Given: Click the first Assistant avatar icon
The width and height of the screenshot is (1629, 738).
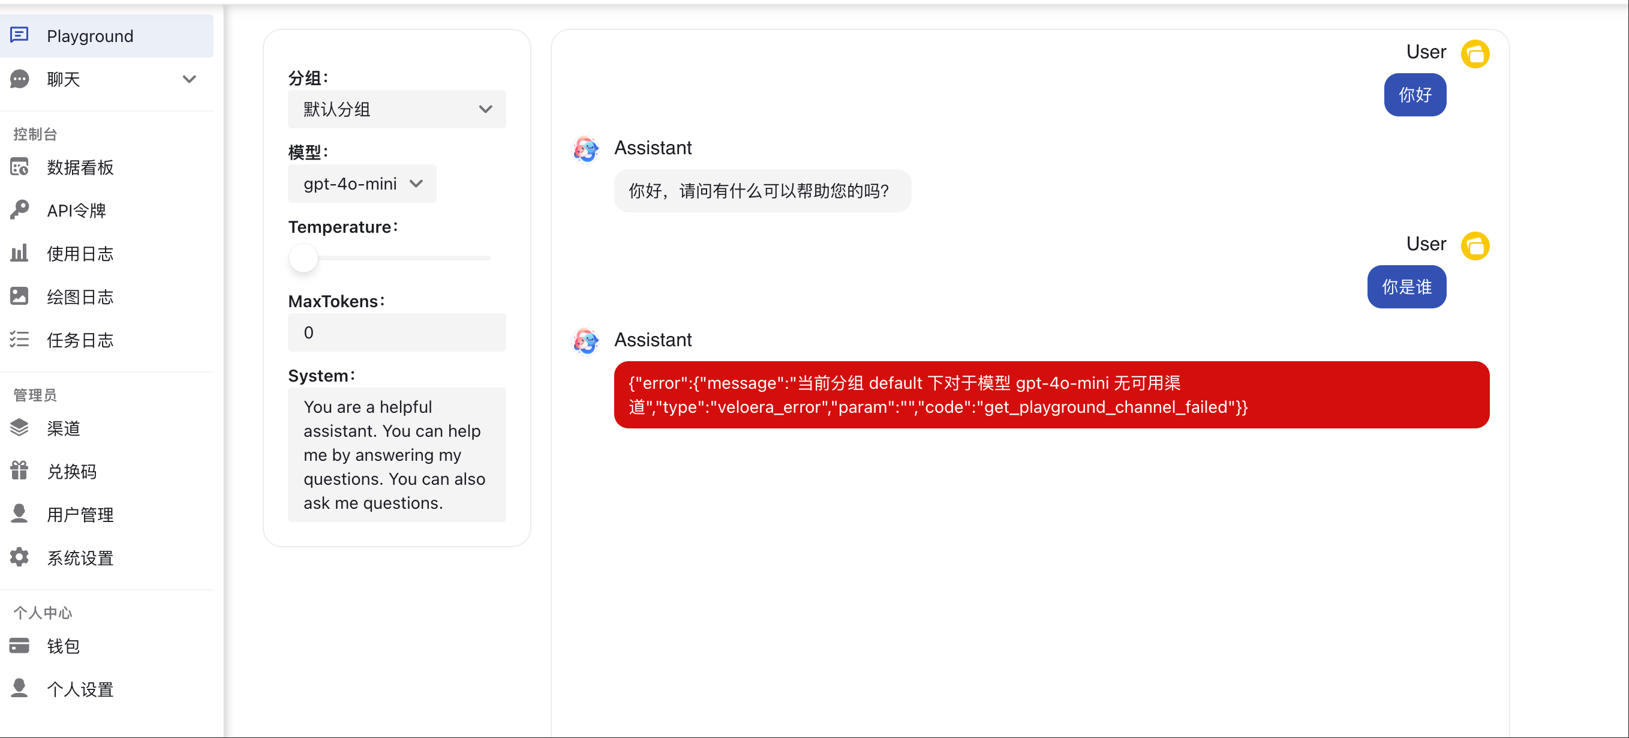Looking at the screenshot, I should tap(585, 149).
